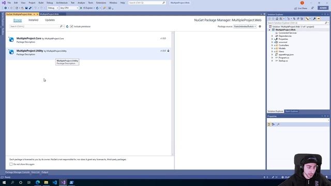Click the Live Share button
Viewport: 331px width, 186px height.
tap(301, 8)
